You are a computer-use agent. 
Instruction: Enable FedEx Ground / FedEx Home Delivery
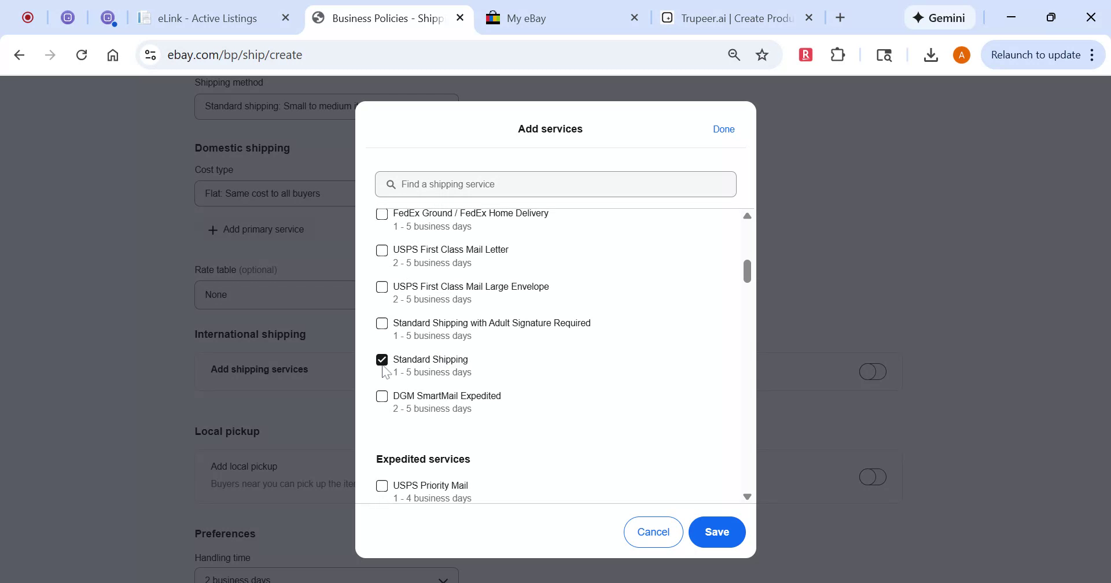[382, 214]
